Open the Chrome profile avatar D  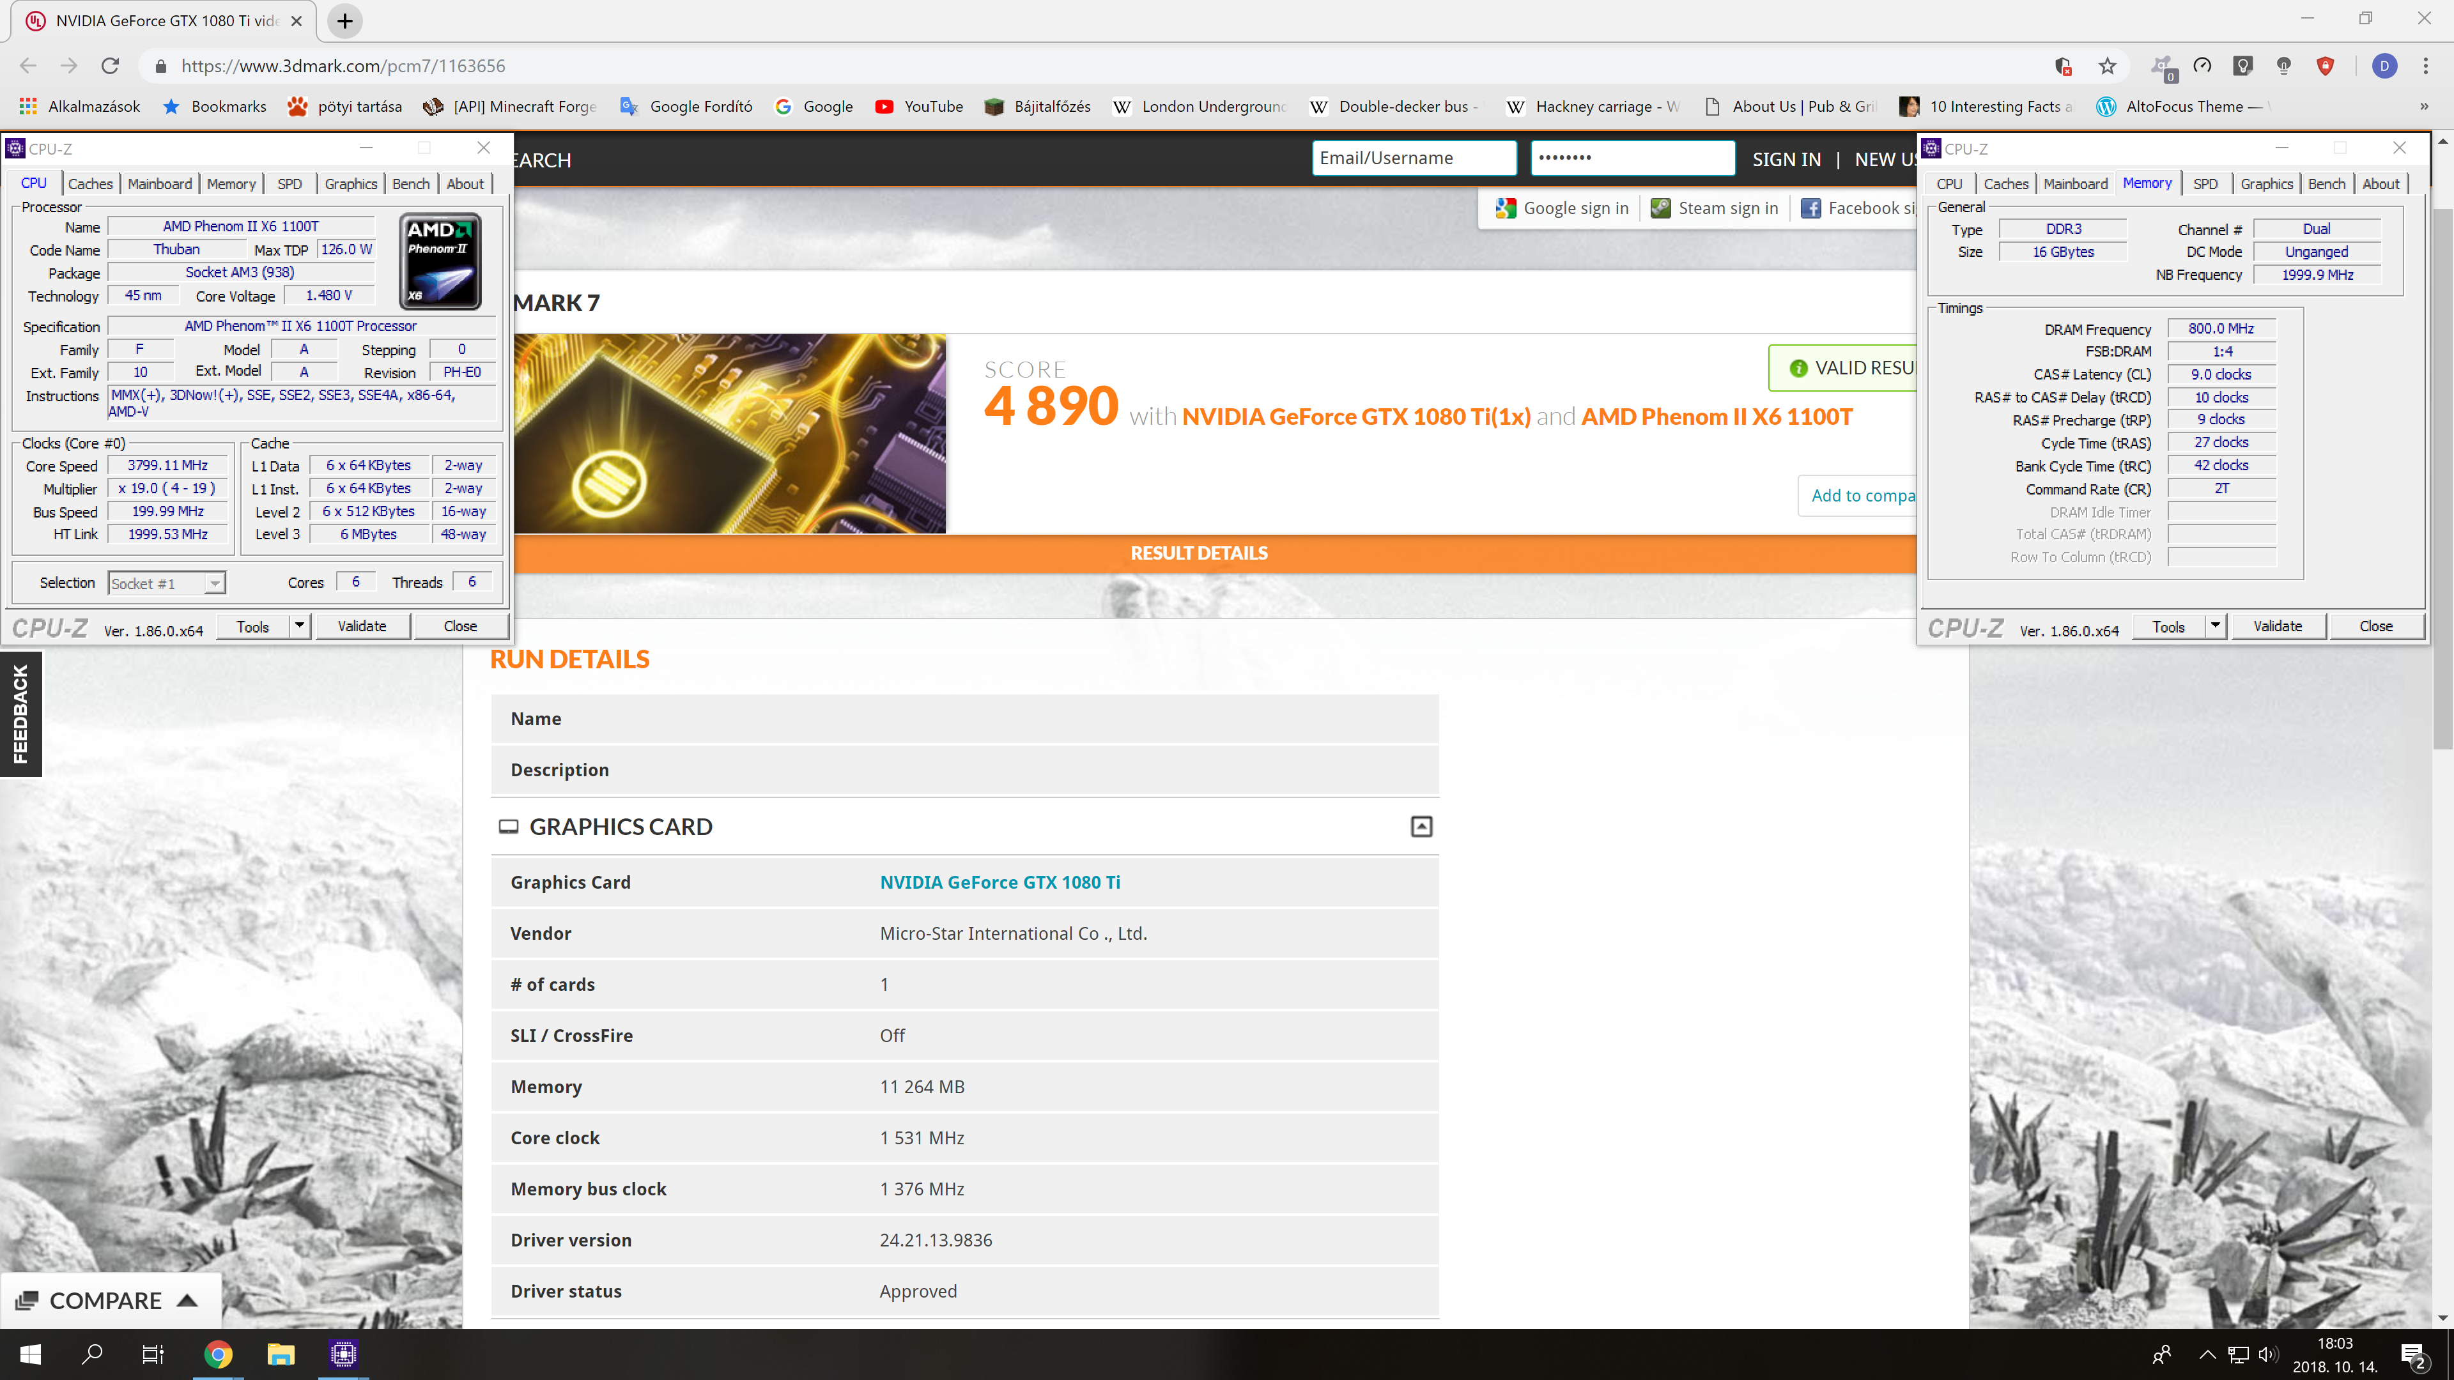click(2384, 66)
